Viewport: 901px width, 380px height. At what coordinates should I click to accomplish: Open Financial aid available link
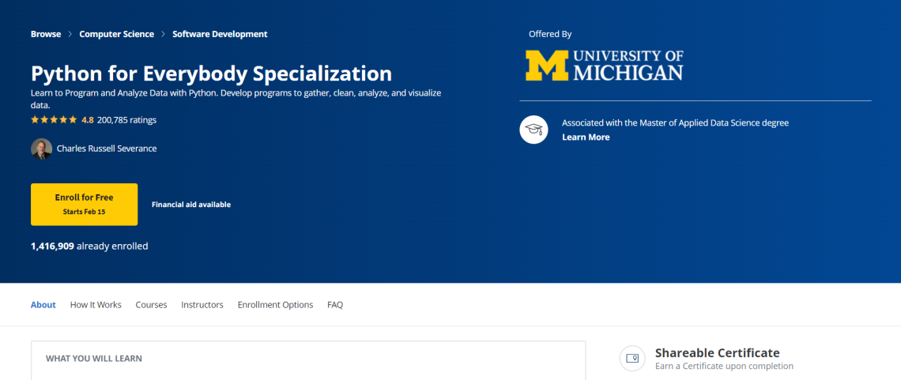[191, 205]
